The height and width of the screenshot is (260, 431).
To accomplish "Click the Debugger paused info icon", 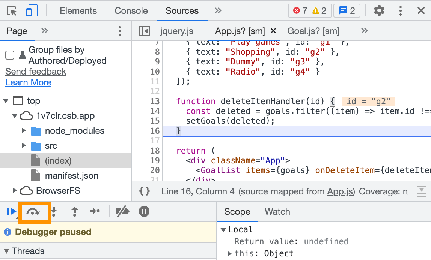I will point(8,232).
